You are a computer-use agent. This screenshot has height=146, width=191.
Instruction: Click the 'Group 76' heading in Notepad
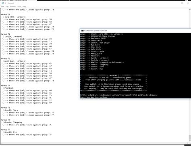(x=6, y=120)
